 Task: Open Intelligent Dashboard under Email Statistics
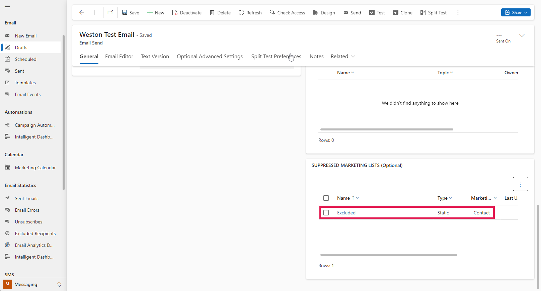[31, 257]
